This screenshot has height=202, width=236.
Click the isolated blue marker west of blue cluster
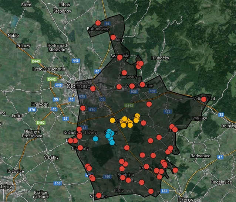96,139
